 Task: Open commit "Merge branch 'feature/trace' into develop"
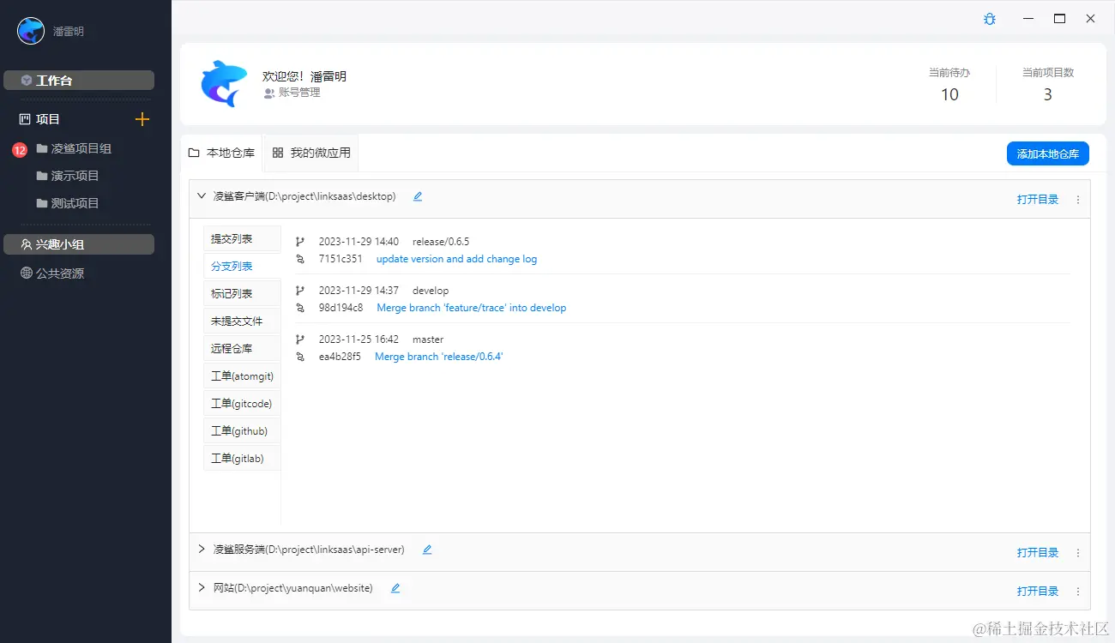(472, 308)
